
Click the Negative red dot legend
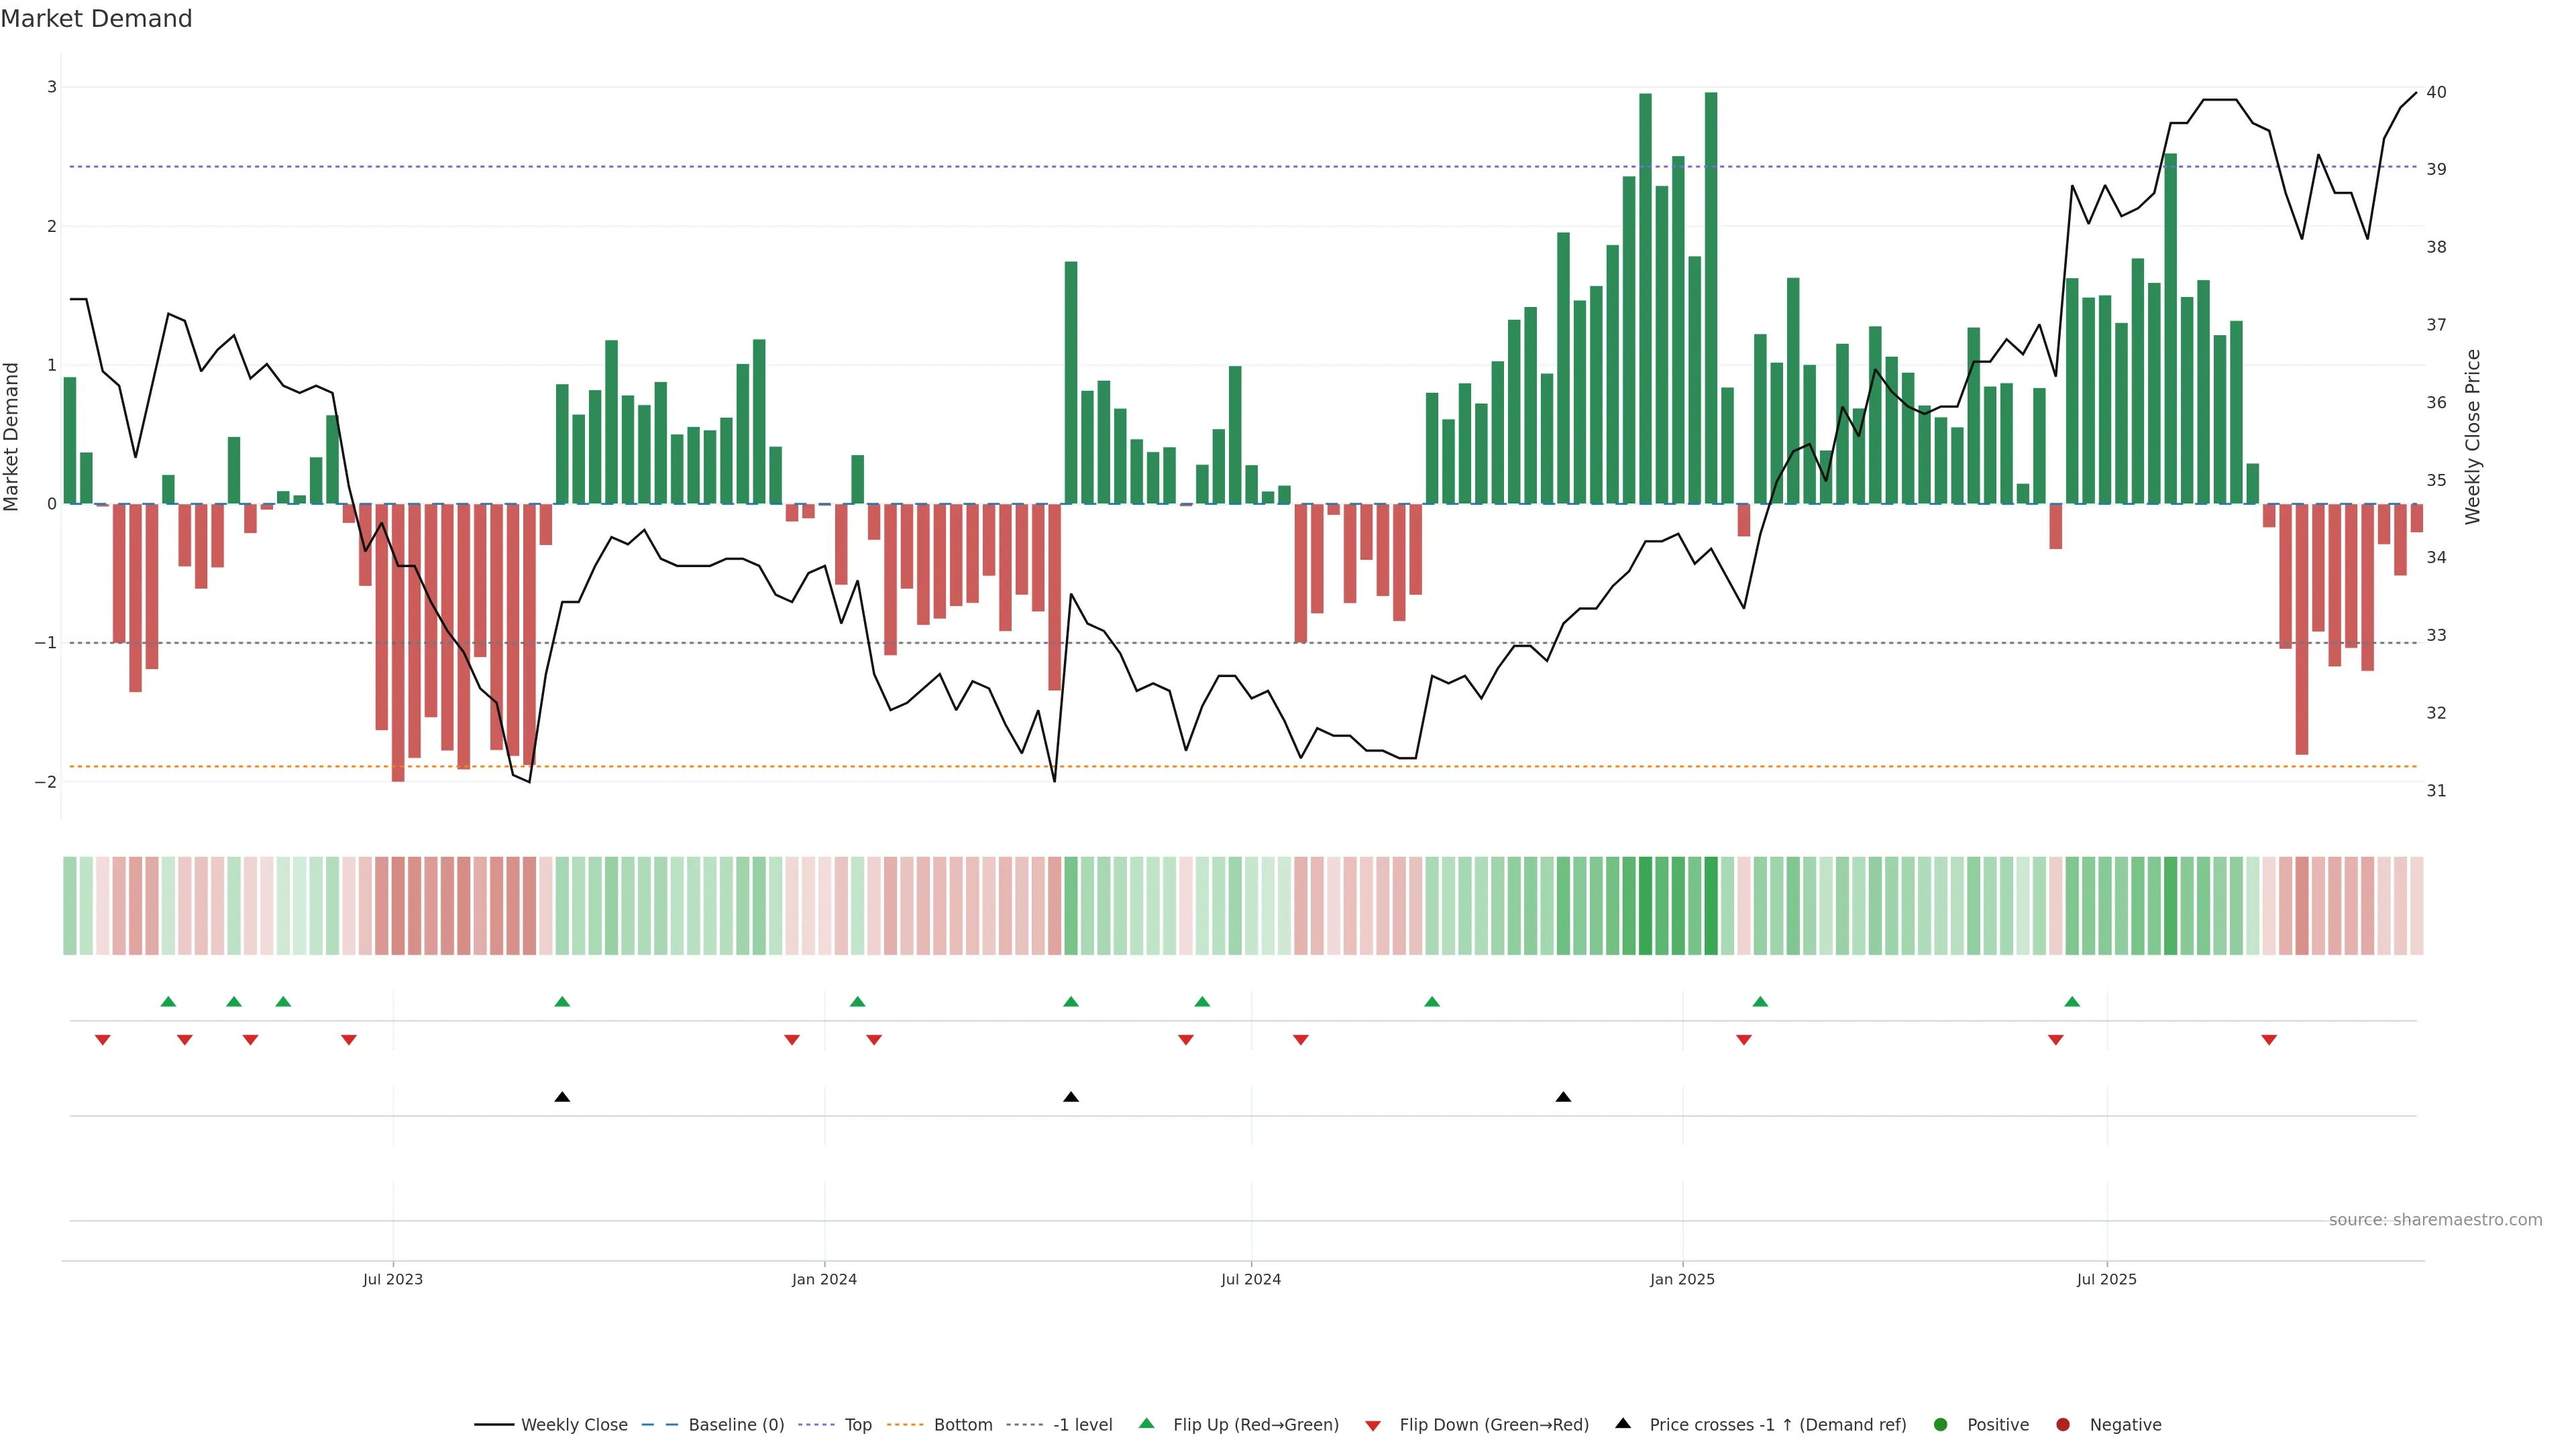(x=2063, y=1425)
